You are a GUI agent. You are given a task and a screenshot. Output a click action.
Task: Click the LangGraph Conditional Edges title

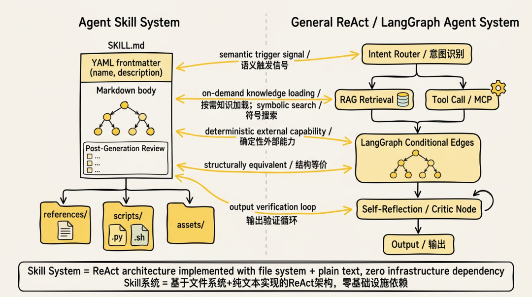pos(417,142)
